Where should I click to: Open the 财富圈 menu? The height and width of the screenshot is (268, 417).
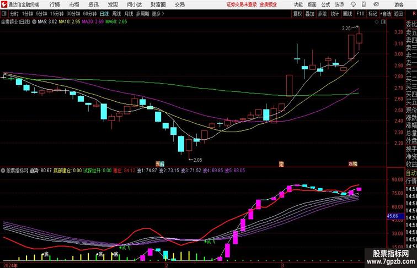158,4
